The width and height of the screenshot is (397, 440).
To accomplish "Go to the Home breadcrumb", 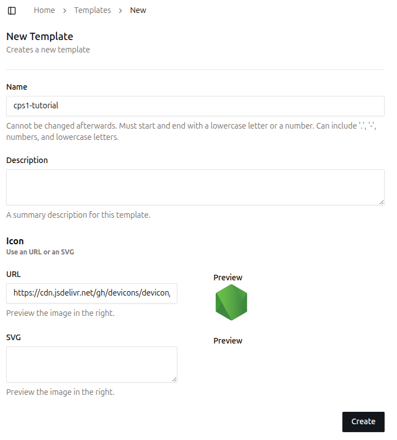I will pos(44,11).
